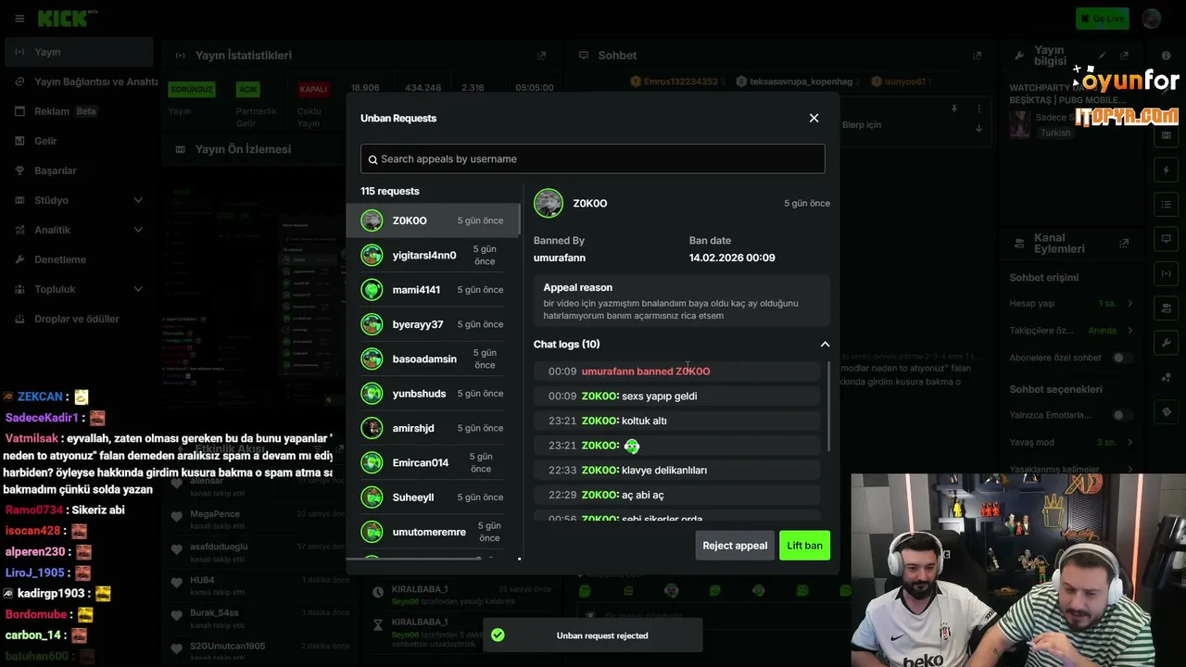Select the amirshjd unban request

coord(433,428)
